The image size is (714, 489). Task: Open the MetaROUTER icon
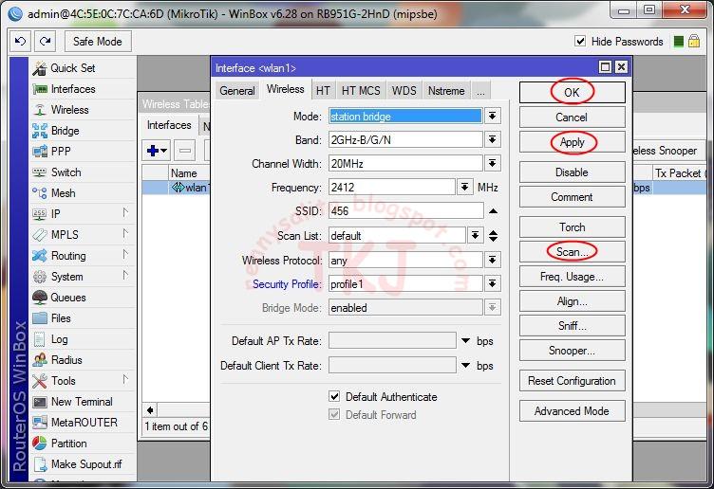tap(40, 423)
